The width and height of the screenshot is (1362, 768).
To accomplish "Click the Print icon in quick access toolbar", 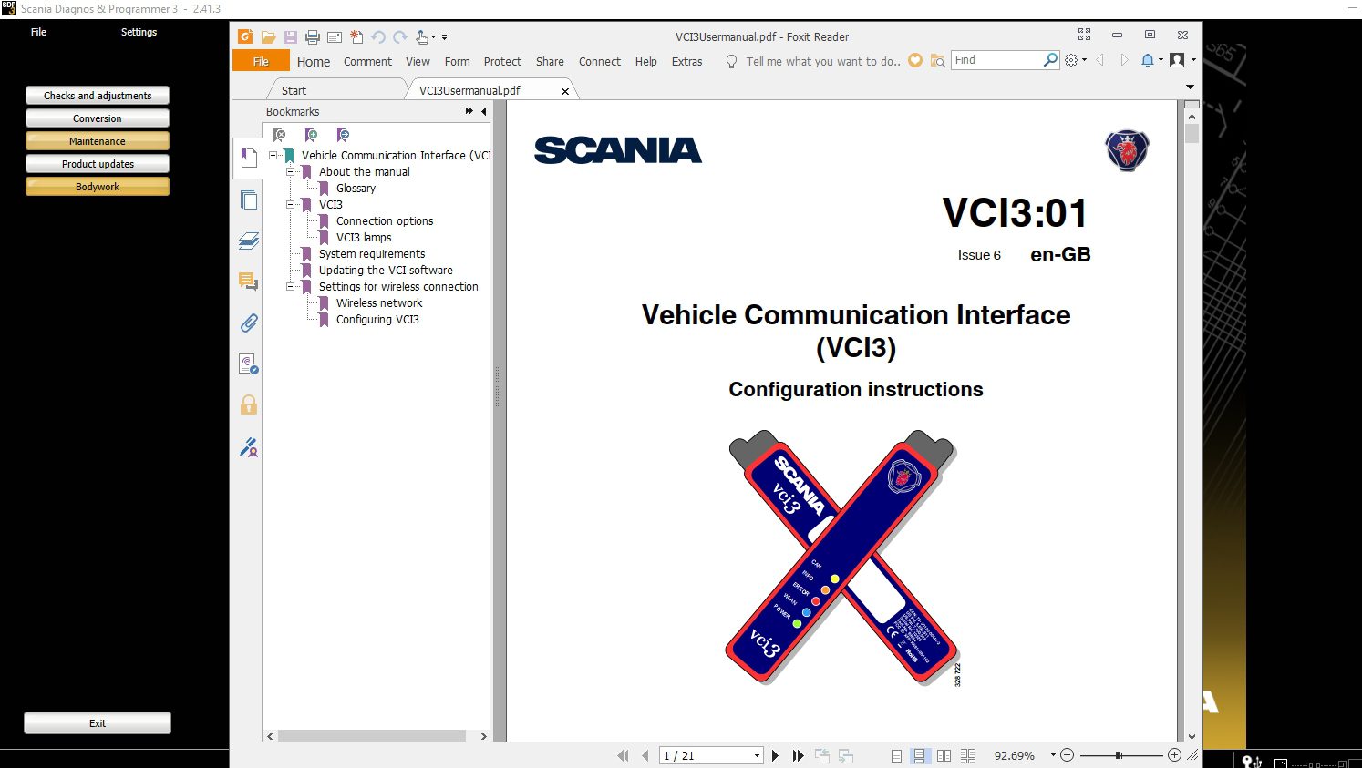I will point(311,36).
